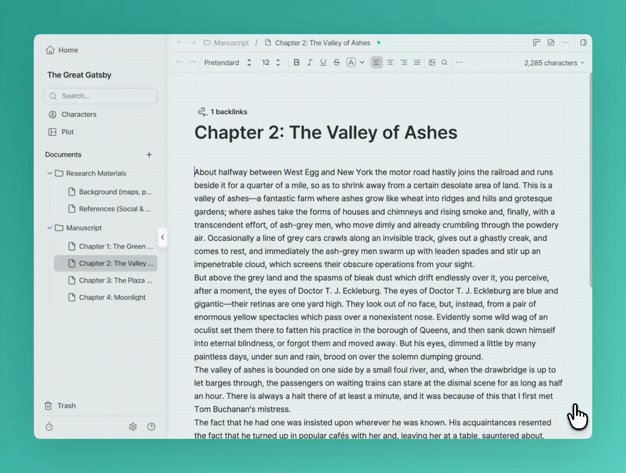
Task: Open settings gear icon
Action: tap(133, 427)
